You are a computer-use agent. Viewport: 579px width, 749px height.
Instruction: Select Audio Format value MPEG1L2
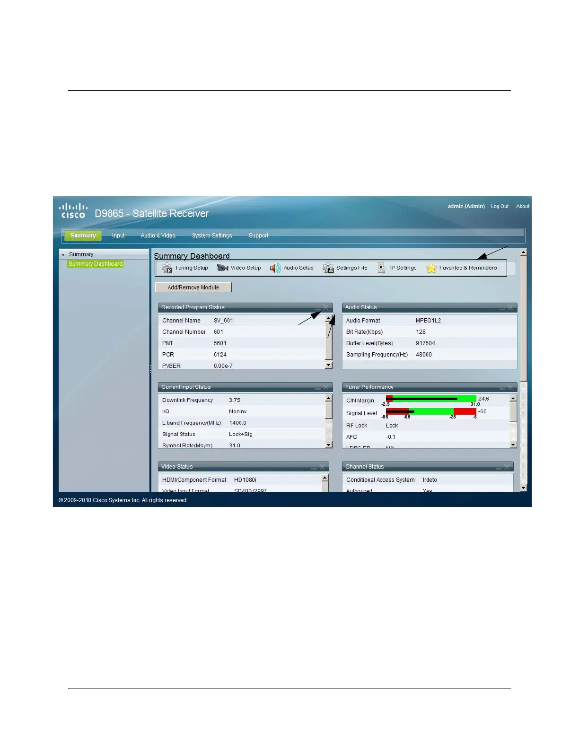coord(428,321)
